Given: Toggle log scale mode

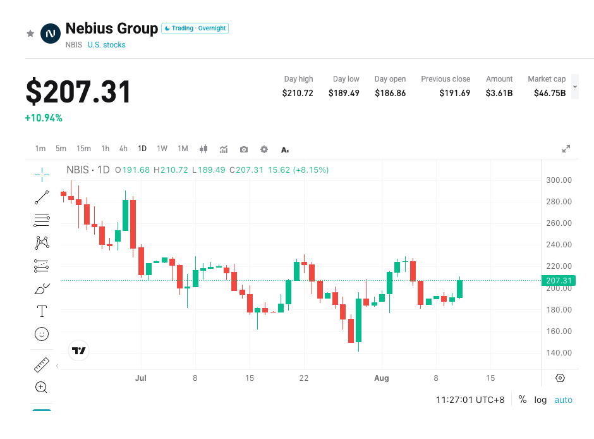Looking at the screenshot, I should (x=540, y=400).
